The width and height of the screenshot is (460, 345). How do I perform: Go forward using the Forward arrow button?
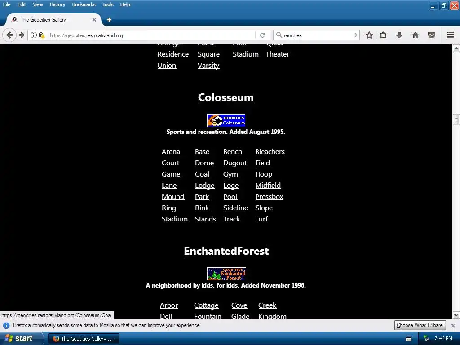(x=22, y=35)
